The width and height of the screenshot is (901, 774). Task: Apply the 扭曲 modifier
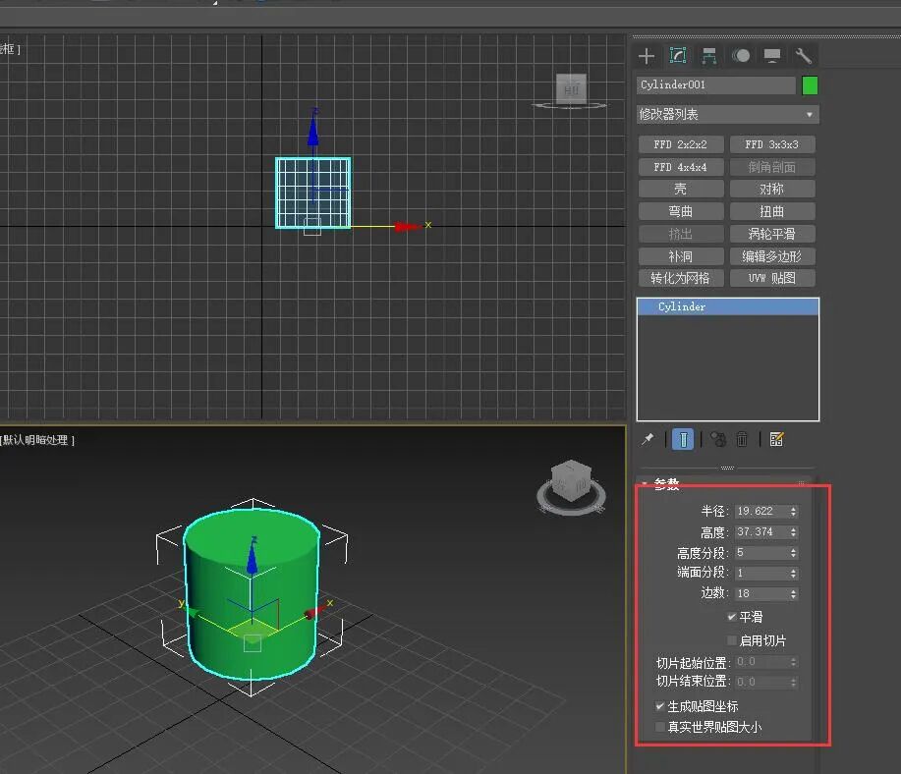coord(771,211)
